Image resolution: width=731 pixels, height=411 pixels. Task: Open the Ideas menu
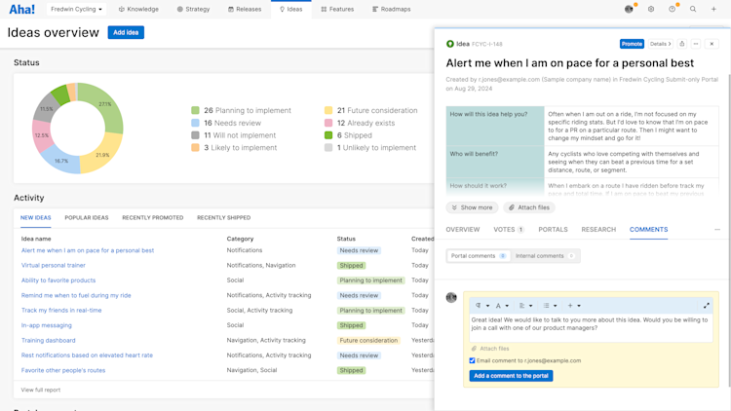[290, 9]
